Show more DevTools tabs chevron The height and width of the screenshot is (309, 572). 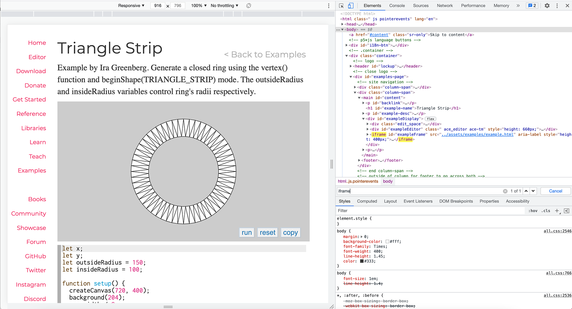pos(518,6)
